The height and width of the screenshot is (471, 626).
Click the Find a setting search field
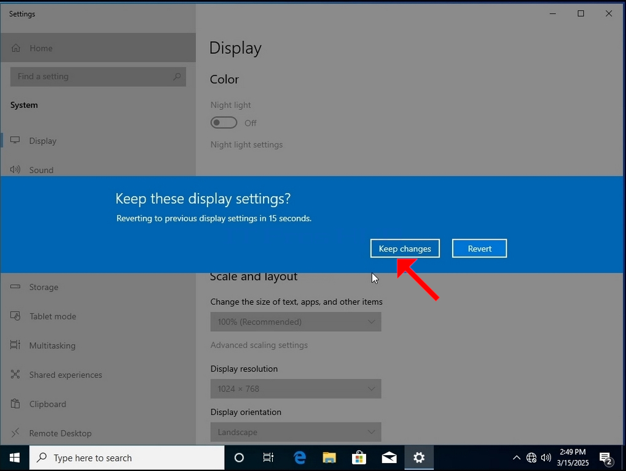[98, 77]
